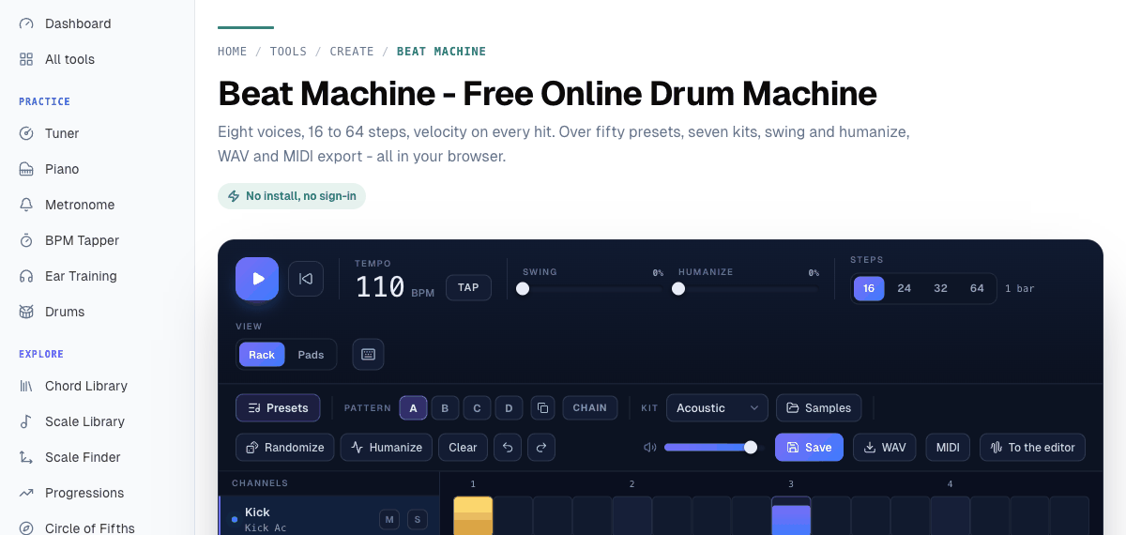The width and height of the screenshot is (1126, 535).
Task: Set steps to 16
Action: (869, 288)
